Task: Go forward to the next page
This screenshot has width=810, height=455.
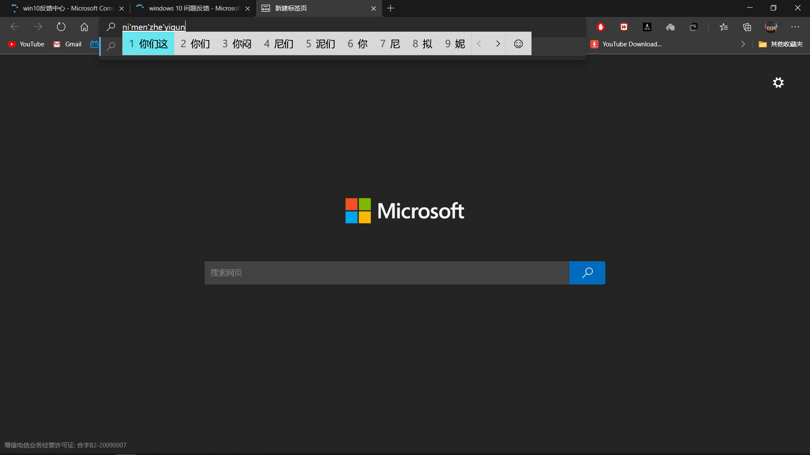Action: click(x=38, y=27)
